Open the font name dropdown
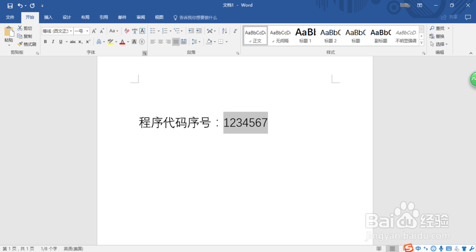The image size is (476, 252). click(71, 31)
